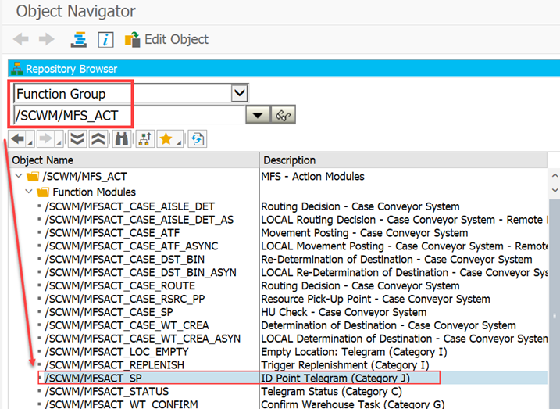Select the Function Modules folder node
Viewport: 560px width, 409px height.
(x=95, y=192)
